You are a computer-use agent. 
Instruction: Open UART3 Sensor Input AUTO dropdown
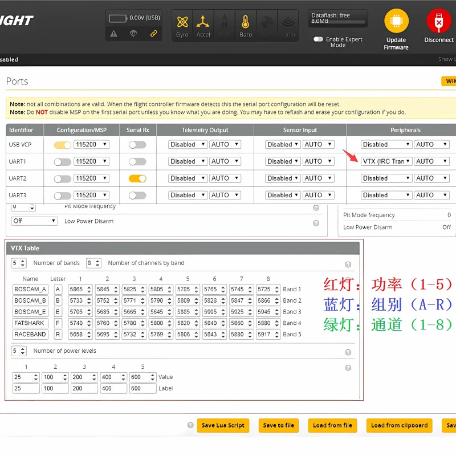[x=319, y=195]
